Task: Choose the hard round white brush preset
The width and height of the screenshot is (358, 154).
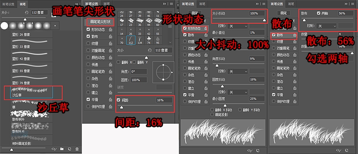Action: pyautogui.click(x=4, y=26)
